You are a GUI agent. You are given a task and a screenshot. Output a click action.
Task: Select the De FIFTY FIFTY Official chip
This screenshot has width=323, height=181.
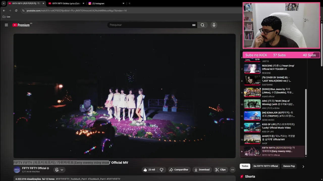(266, 166)
